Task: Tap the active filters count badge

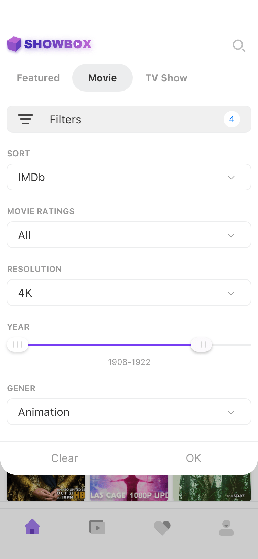Action: click(232, 119)
